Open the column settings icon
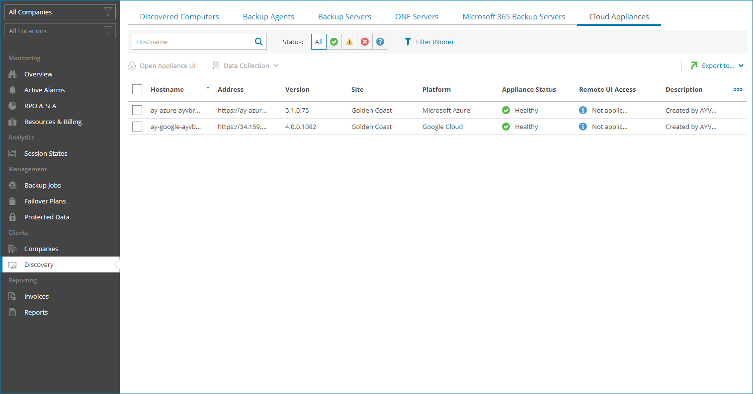This screenshot has height=394, width=753. tap(738, 90)
